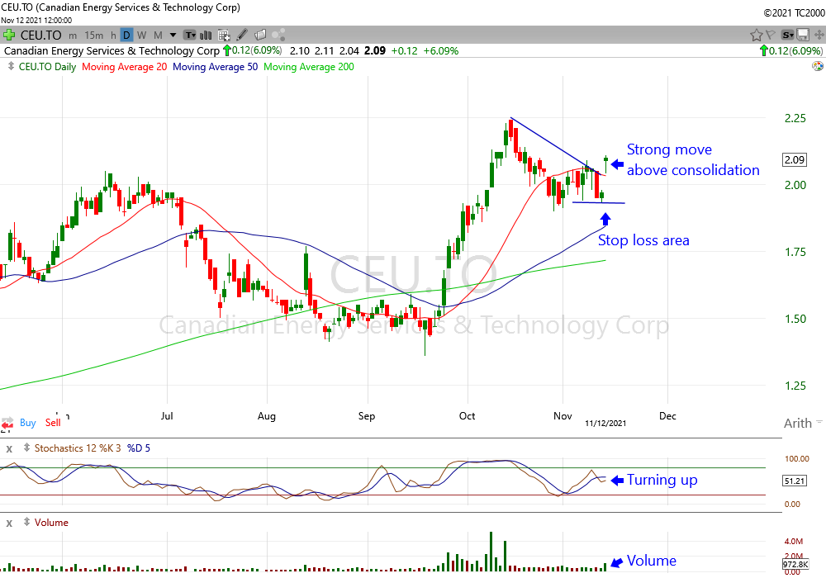Flag the symbol with the flag icon
This screenshot has width=826, height=578.
(770, 35)
